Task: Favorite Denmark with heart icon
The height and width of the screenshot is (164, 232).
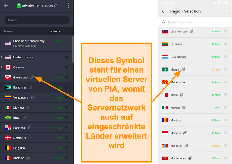Action: tap(67, 138)
